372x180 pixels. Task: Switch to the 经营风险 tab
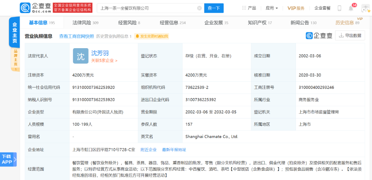click(129, 23)
